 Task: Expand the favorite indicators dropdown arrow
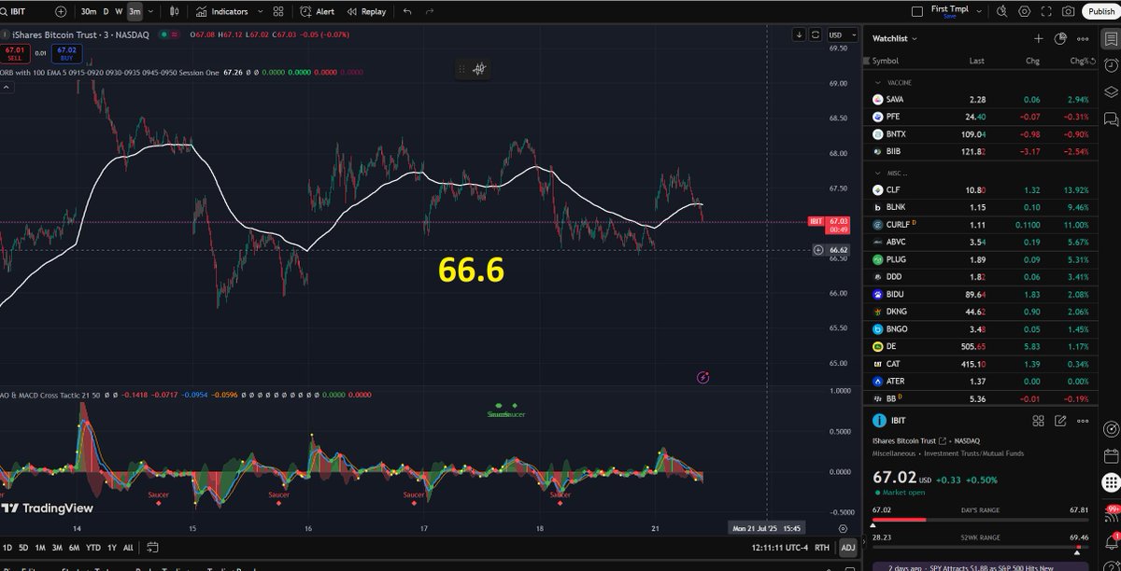tap(259, 11)
